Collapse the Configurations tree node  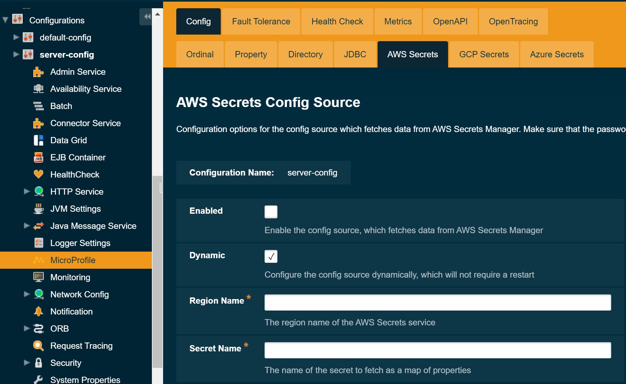(5, 20)
